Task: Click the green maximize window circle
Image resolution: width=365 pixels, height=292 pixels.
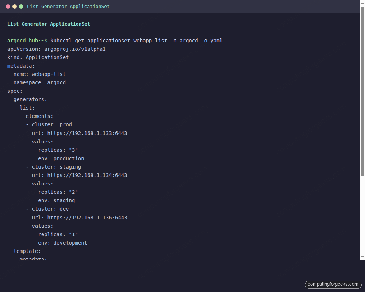Action: pyautogui.click(x=22, y=6)
